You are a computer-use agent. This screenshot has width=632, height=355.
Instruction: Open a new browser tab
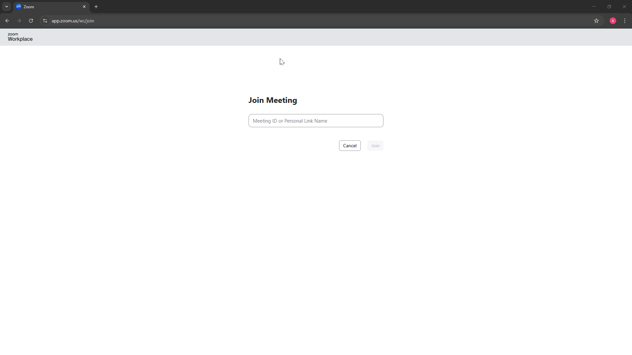[x=96, y=7]
